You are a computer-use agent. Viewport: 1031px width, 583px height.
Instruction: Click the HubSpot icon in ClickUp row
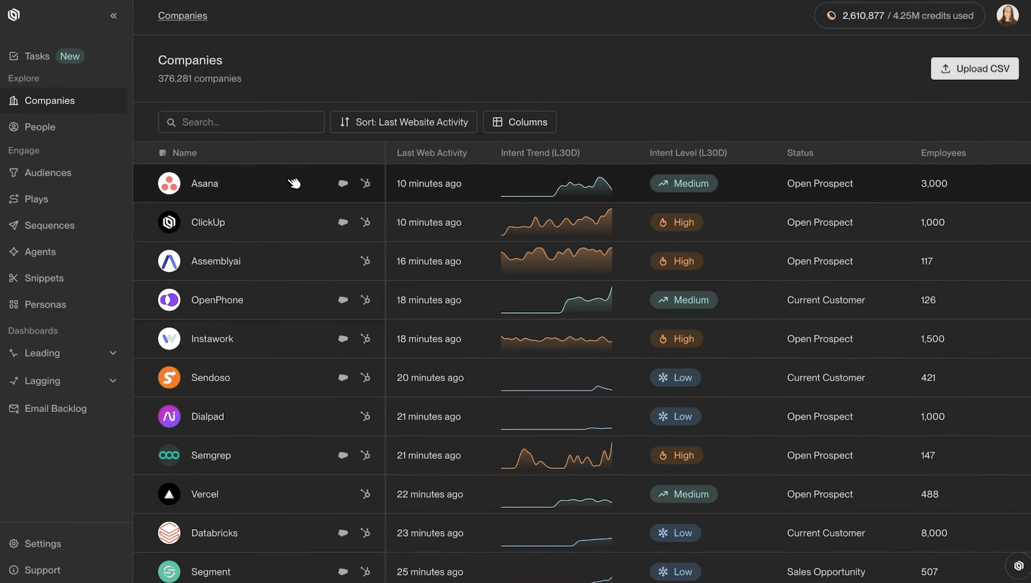coord(365,222)
